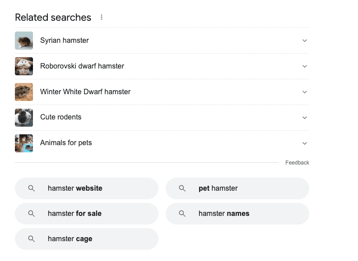Click the Feedback link

tap(297, 163)
